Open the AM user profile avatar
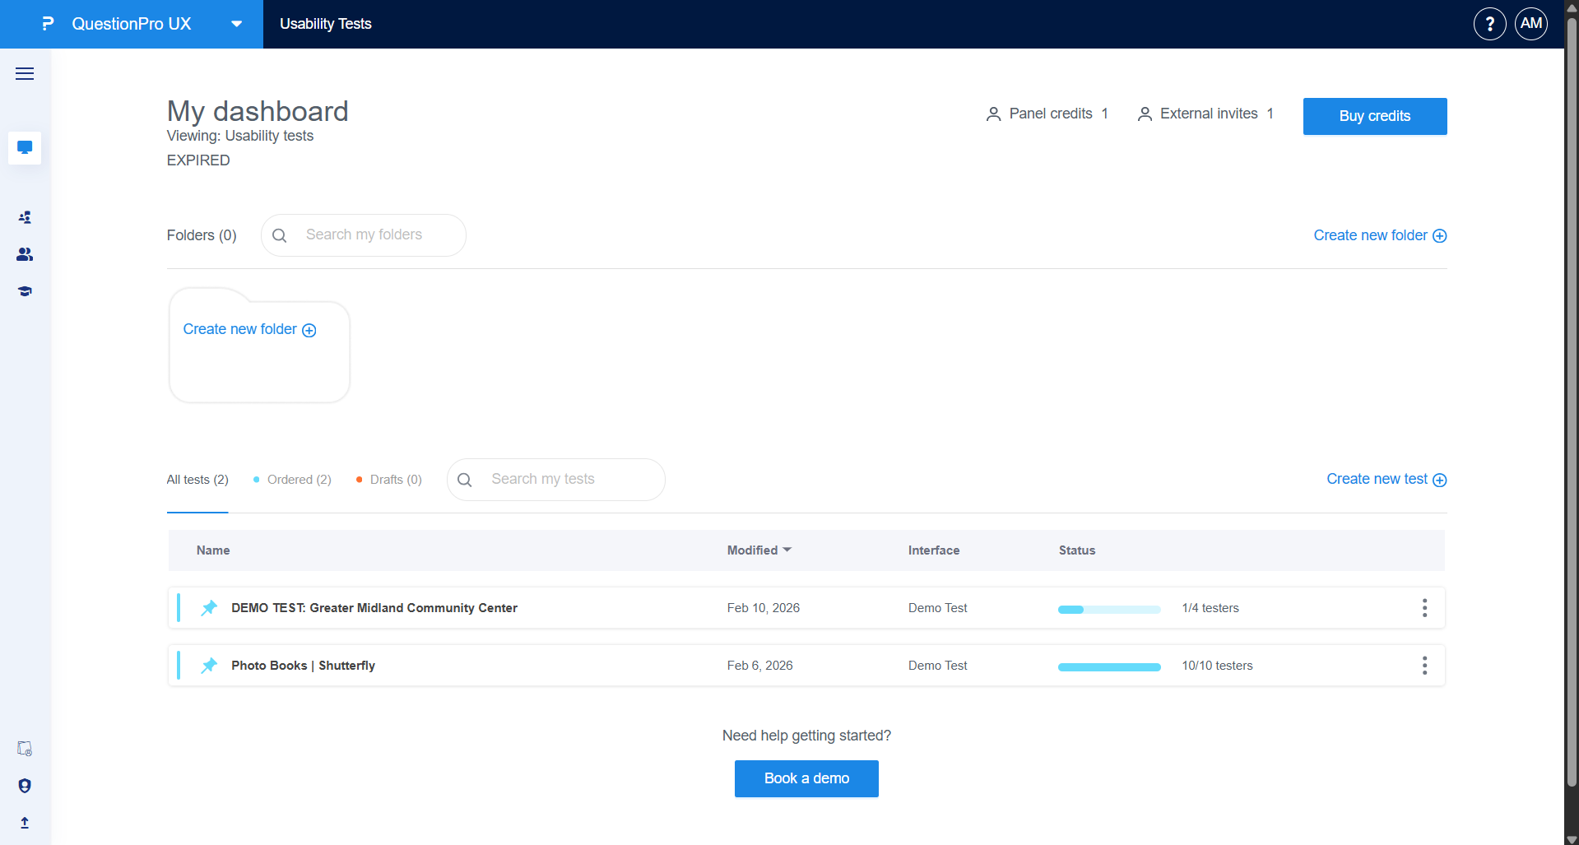1579x845 pixels. (1530, 24)
